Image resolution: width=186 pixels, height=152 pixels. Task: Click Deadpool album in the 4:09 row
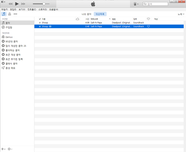point(122,23)
